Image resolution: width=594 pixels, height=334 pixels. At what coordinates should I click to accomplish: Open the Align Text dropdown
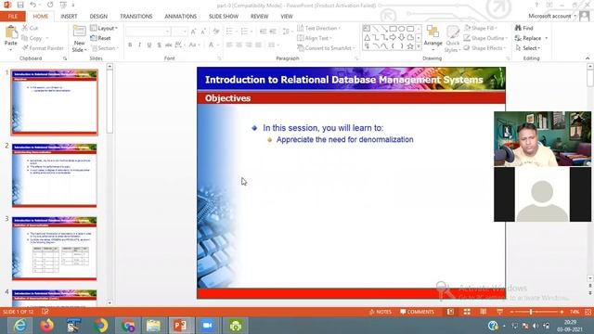pyautogui.click(x=315, y=38)
